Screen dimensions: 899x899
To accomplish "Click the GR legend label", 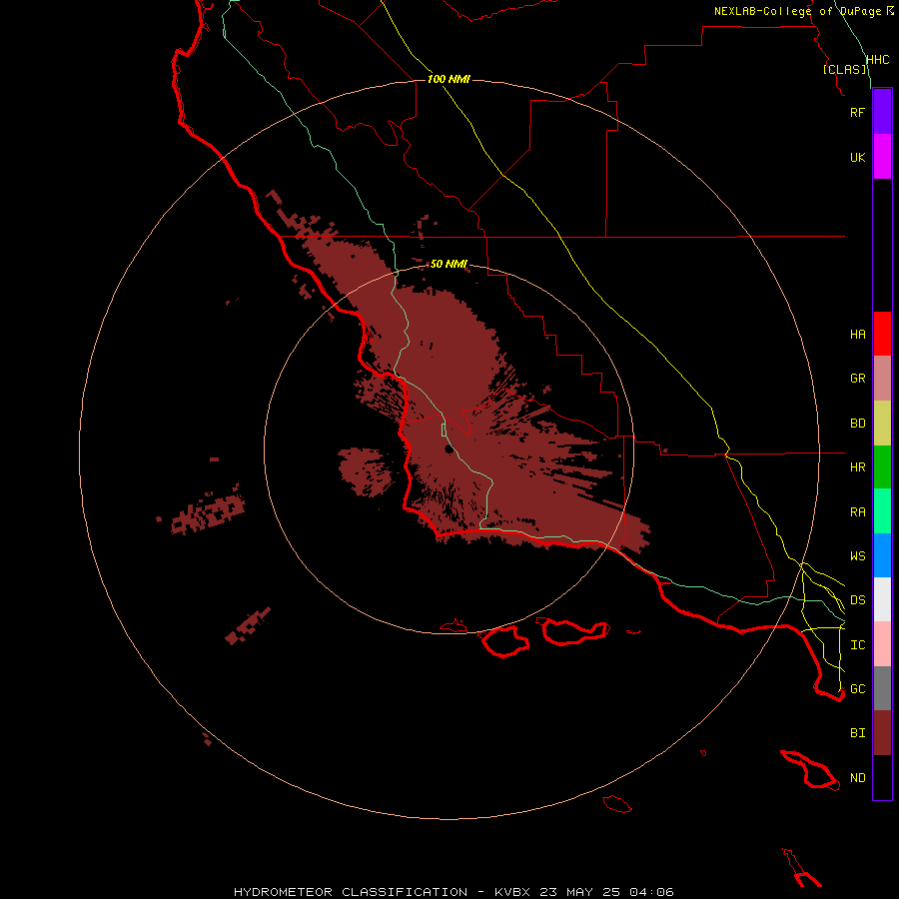I will pos(857,379).
